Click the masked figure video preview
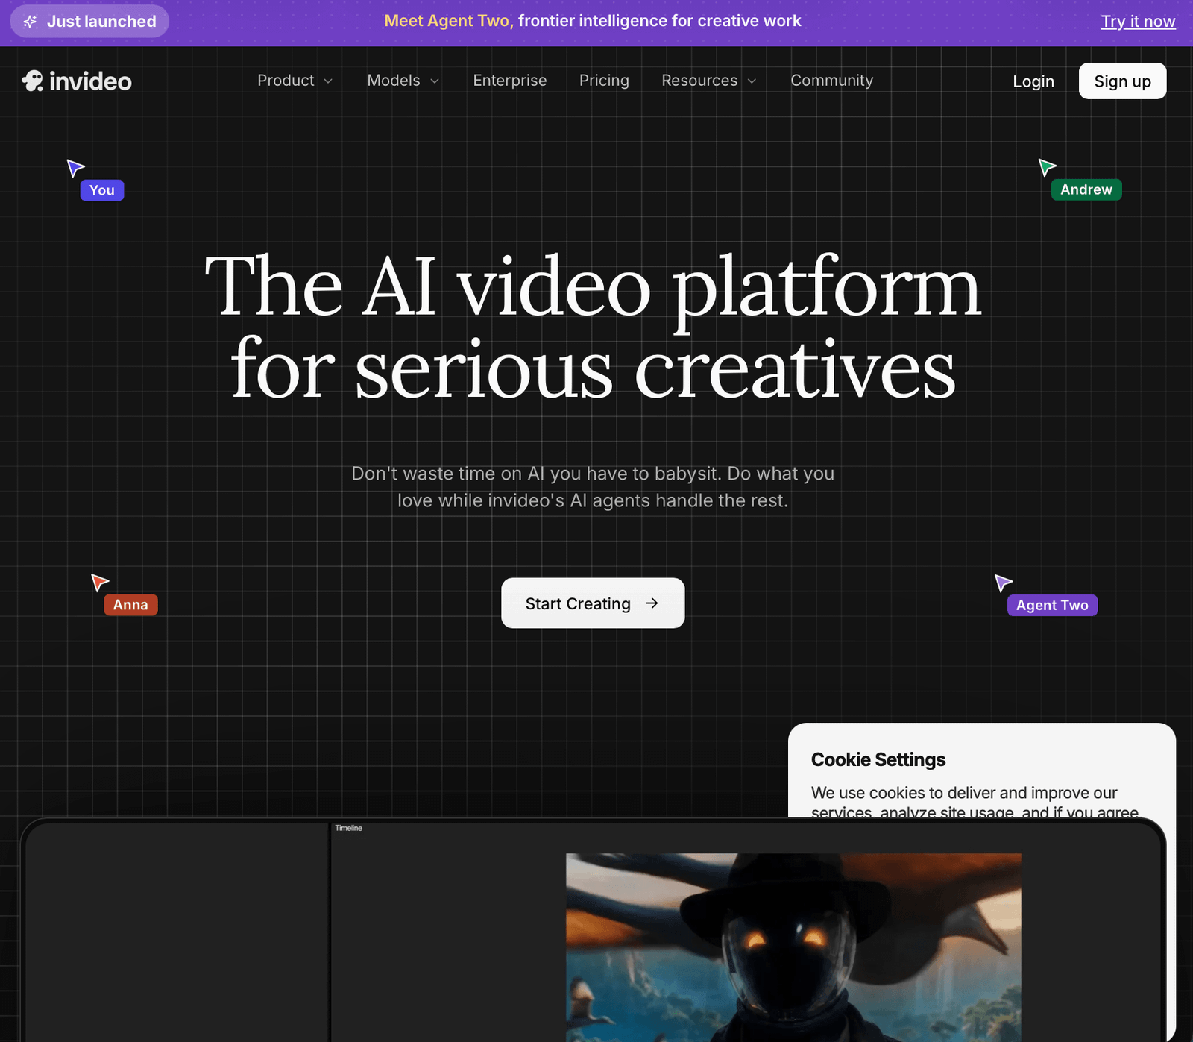 [793, 947]
